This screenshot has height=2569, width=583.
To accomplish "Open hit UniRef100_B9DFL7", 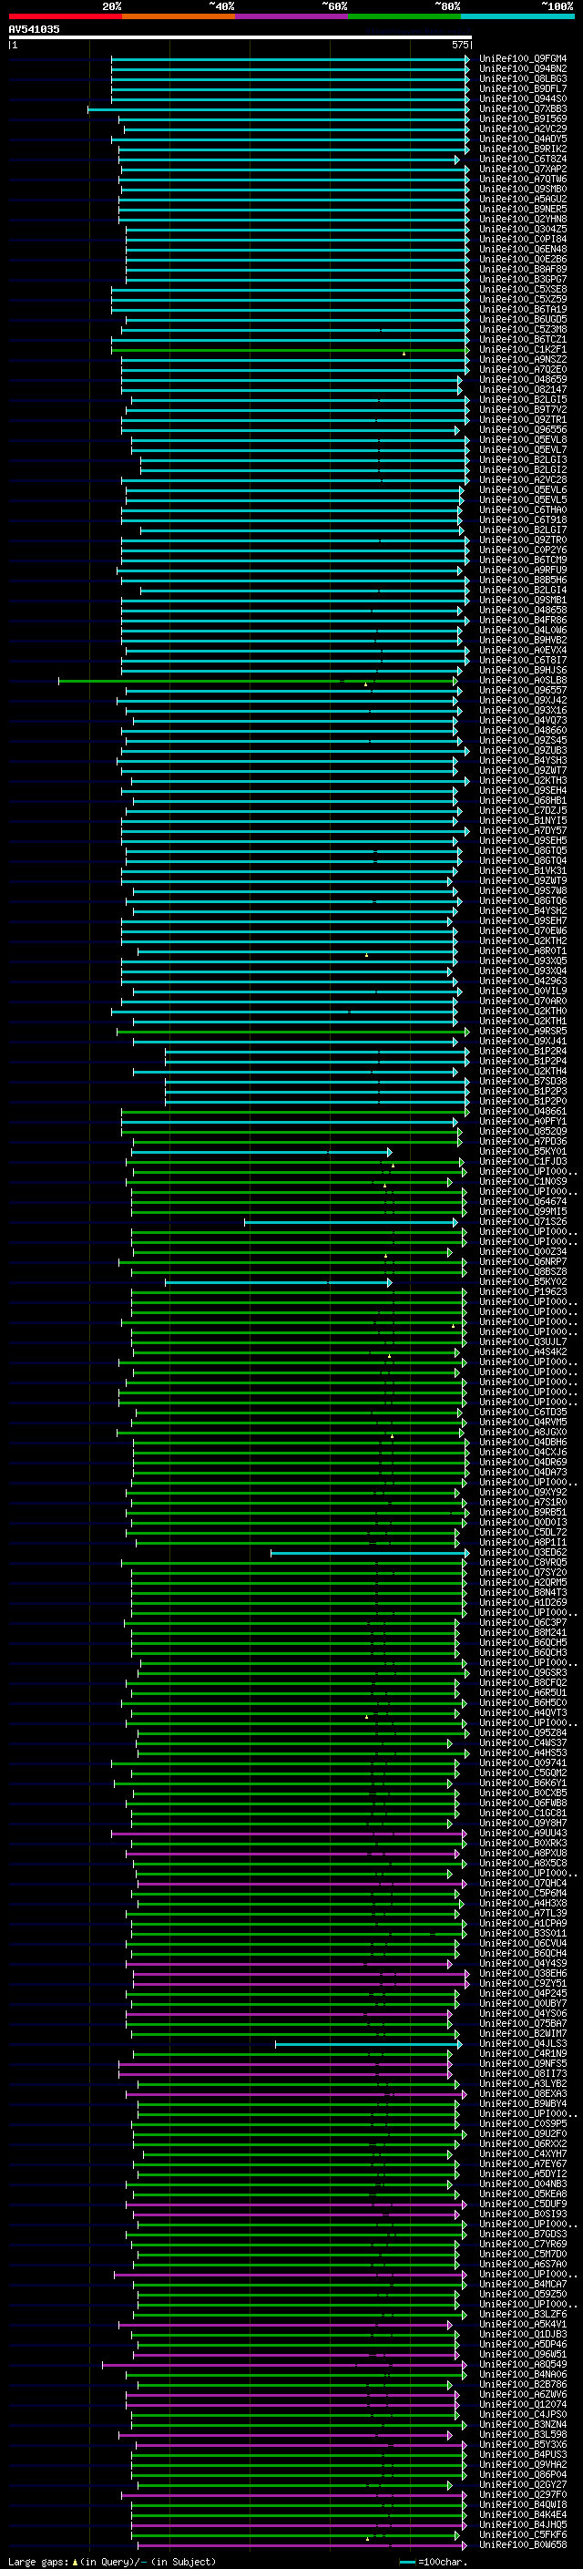I will [523, 88].
